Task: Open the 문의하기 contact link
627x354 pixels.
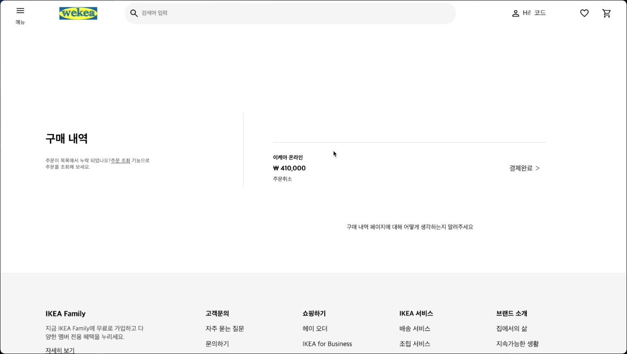Action: point(217,343)
